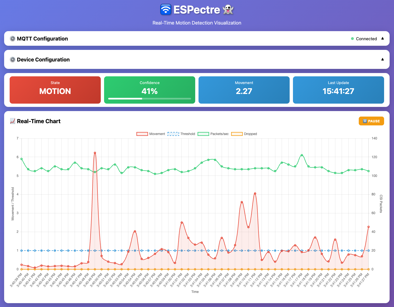Click the pause icon inside the PAUSE button
Viewport: 394px width, 307px height.
pyautogui.click(x=365, y=121)
